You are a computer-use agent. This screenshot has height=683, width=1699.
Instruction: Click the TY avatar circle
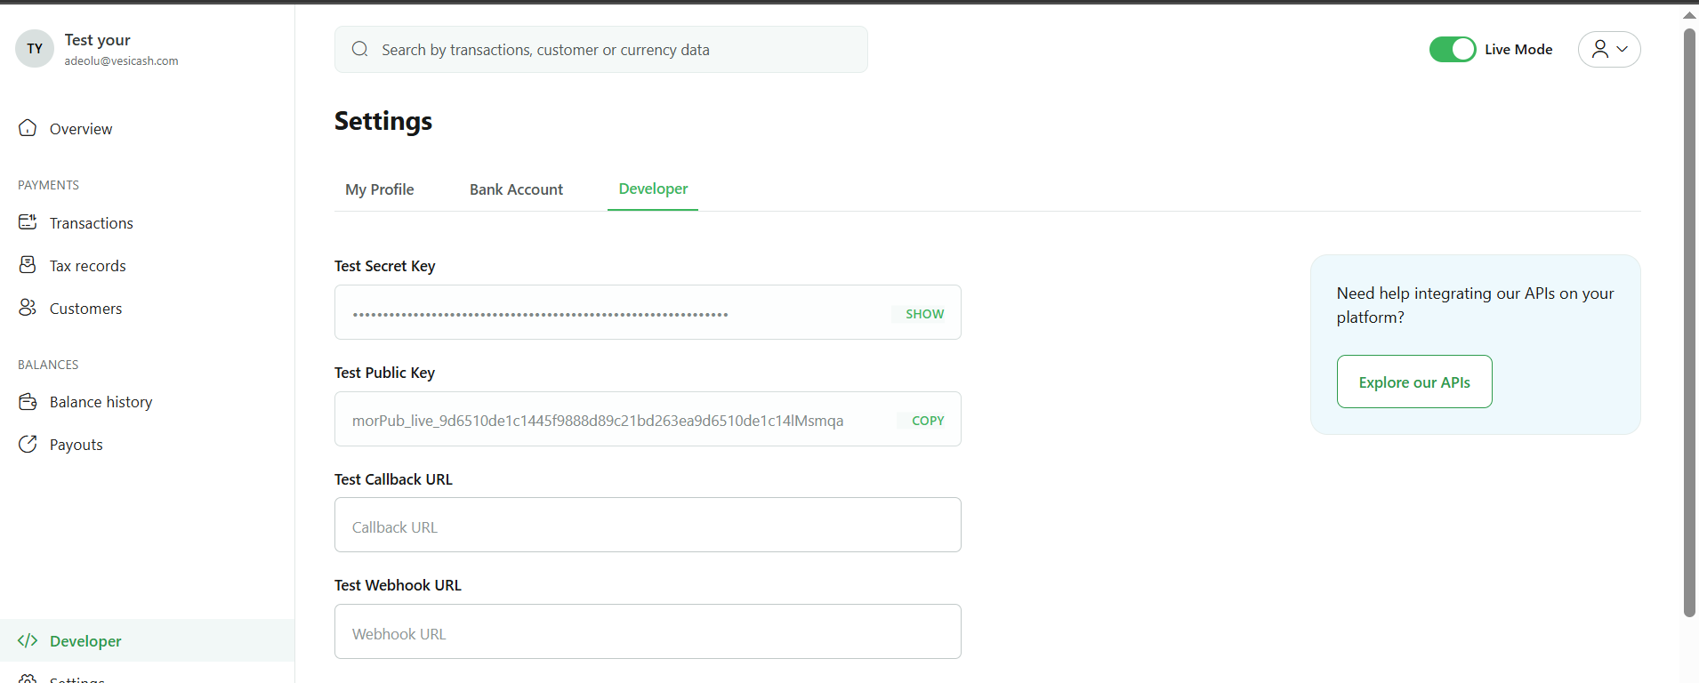point(35,49)
